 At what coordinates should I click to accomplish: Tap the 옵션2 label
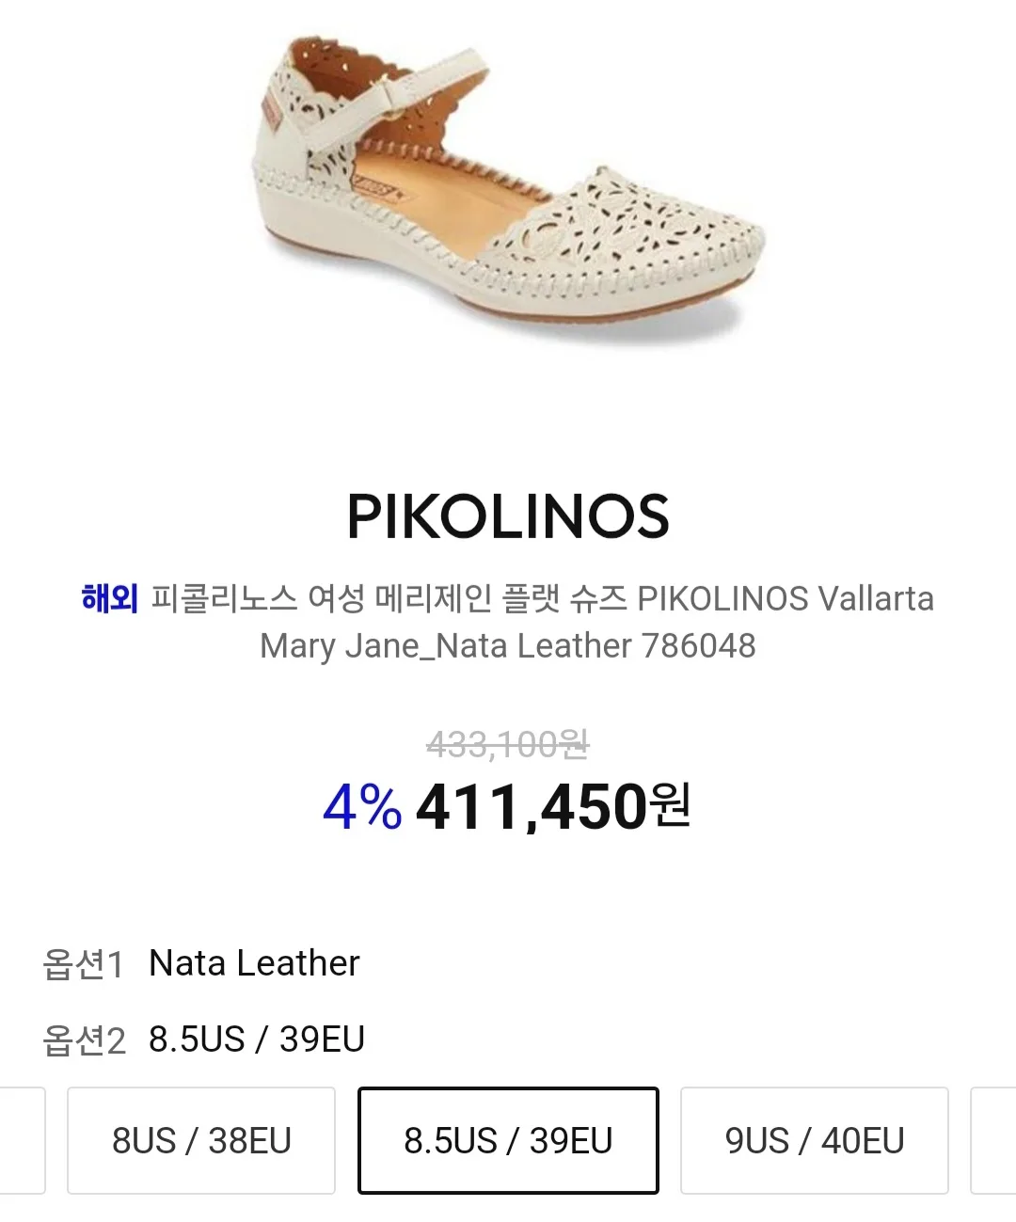84,1040
